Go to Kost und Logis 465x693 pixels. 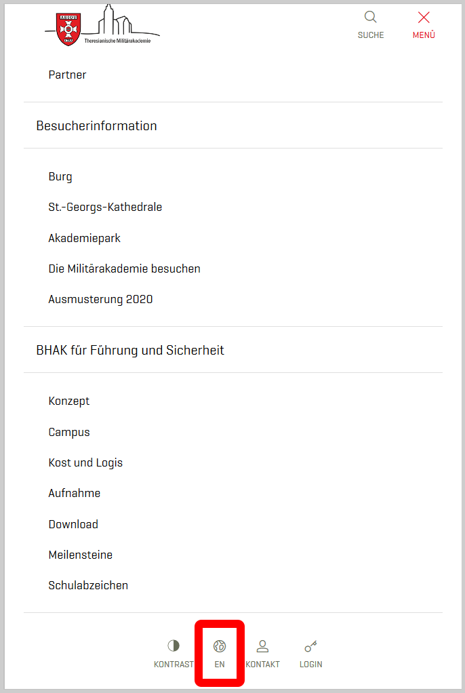(85, 462)
